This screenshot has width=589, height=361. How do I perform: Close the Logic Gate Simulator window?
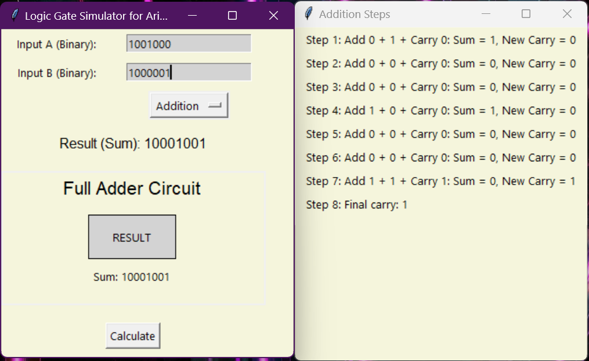coord(273,16)
